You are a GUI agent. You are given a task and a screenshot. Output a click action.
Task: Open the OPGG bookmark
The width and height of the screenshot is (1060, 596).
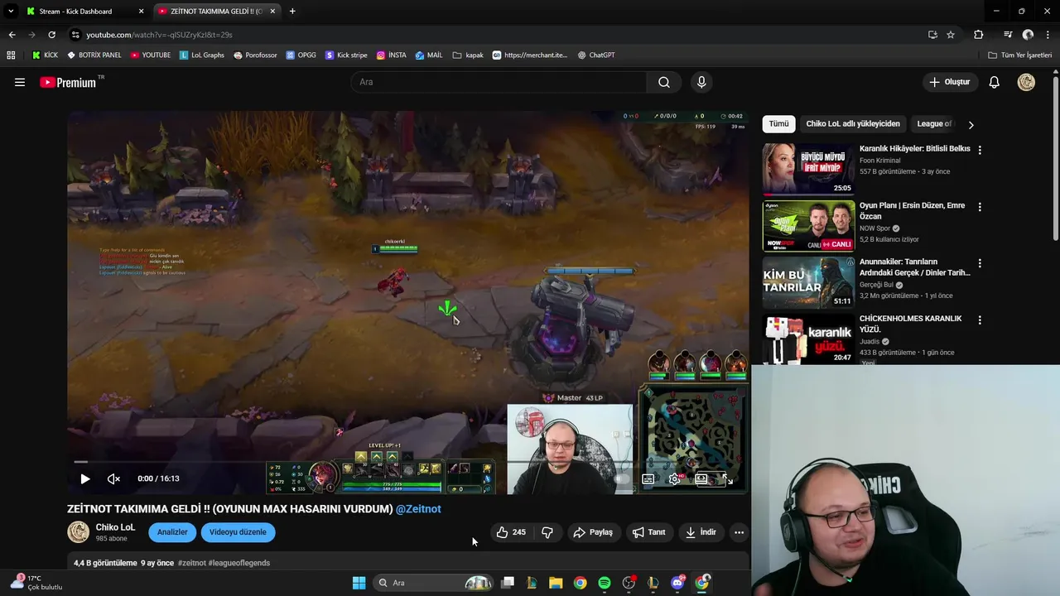coord(301,55)
